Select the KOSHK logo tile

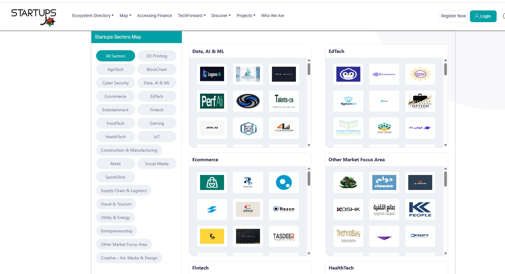click(x=348, y=209)
